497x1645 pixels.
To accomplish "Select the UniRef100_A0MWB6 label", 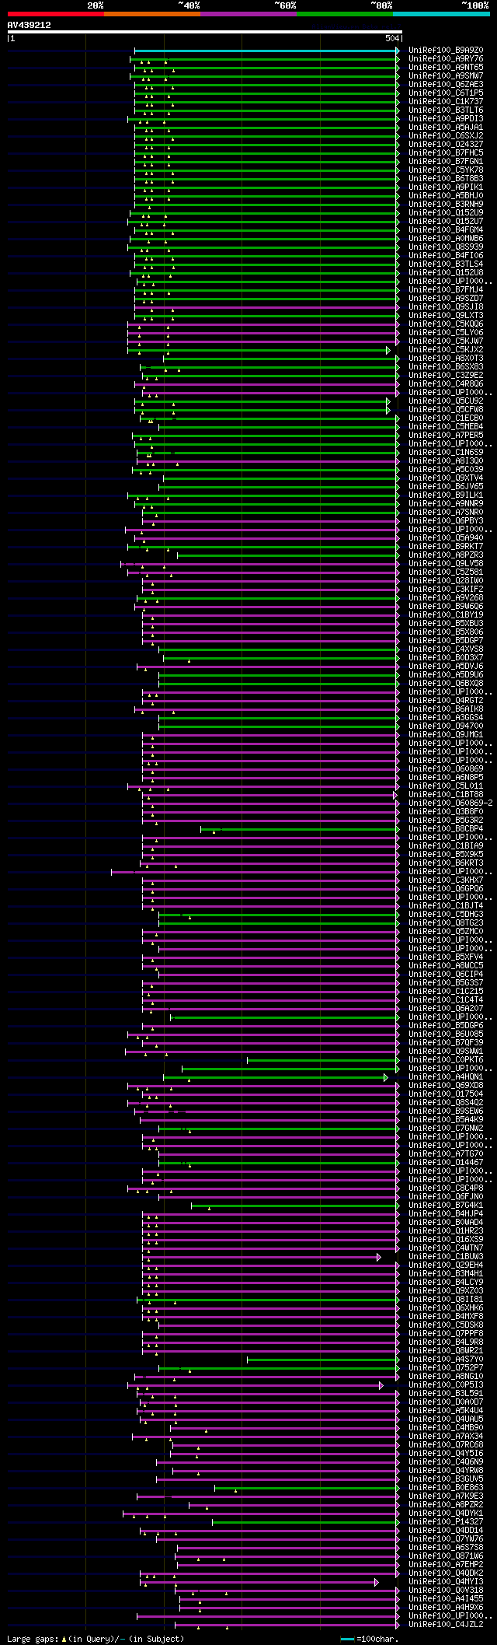I will [x=446, y=239].
